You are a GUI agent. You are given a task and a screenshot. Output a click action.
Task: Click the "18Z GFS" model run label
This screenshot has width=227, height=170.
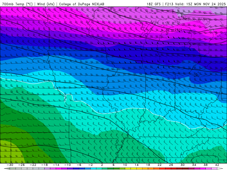[154, 4]
